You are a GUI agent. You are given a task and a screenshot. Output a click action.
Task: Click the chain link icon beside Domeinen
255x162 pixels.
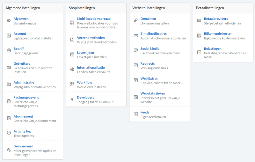point(136,20)
